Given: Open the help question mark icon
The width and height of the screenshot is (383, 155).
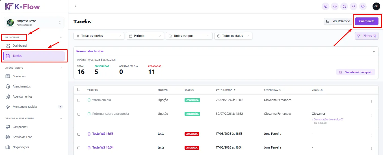Looking at the screenshot, I should point(335,6).
